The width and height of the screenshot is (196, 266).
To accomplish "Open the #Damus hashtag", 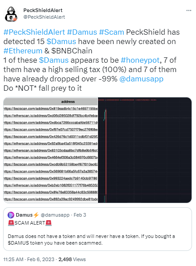I will [82, 32].
